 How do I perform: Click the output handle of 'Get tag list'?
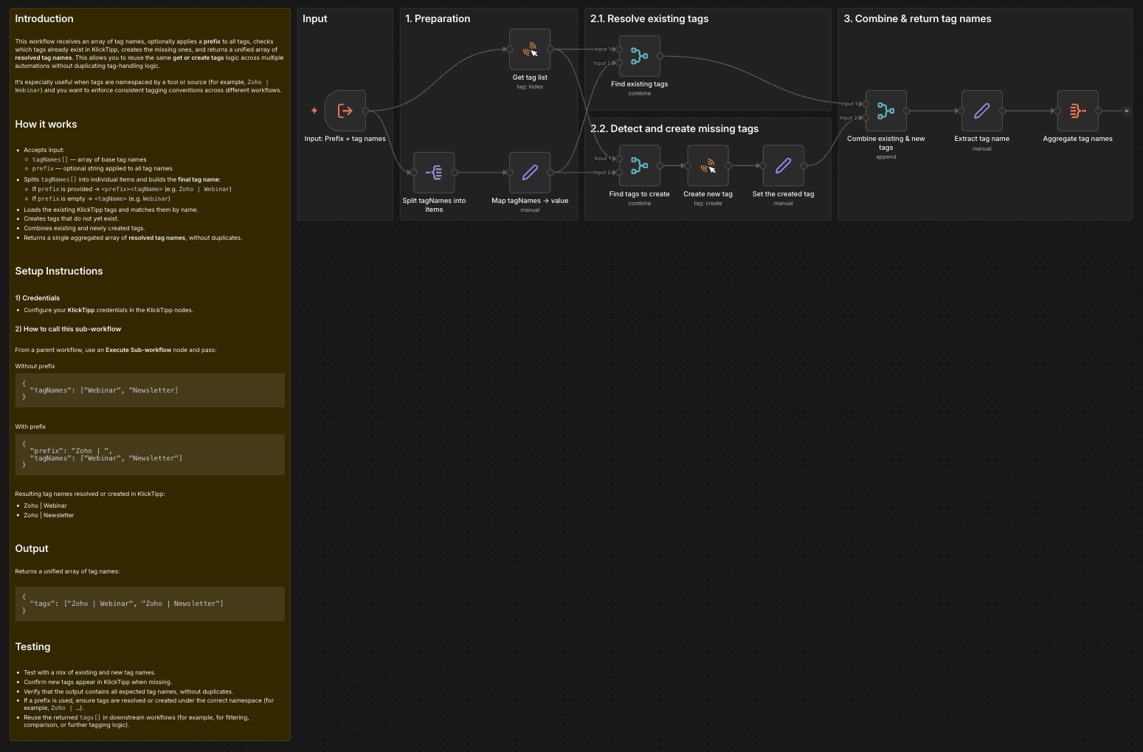click(x=550, y=49)
